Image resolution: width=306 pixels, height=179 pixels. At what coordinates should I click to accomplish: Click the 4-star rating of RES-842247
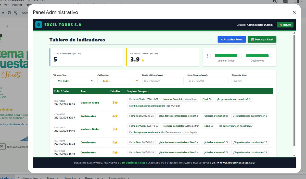click(x=115, y=116)
